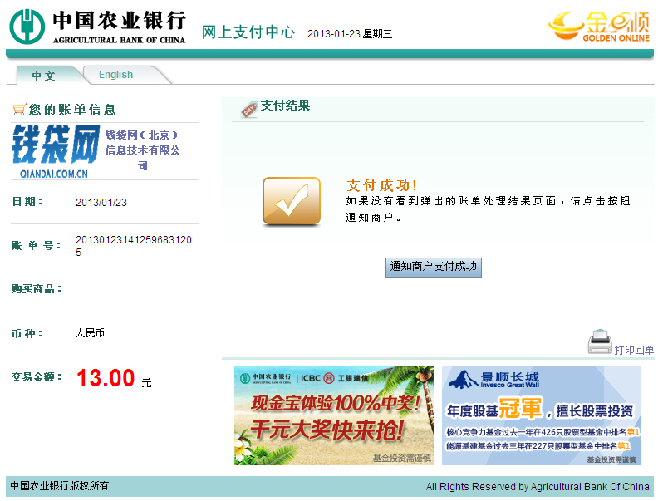Click the footer text 中国农业银行版权所有
658x501 pixels.
pyautogui.click(x=59, y=486)
